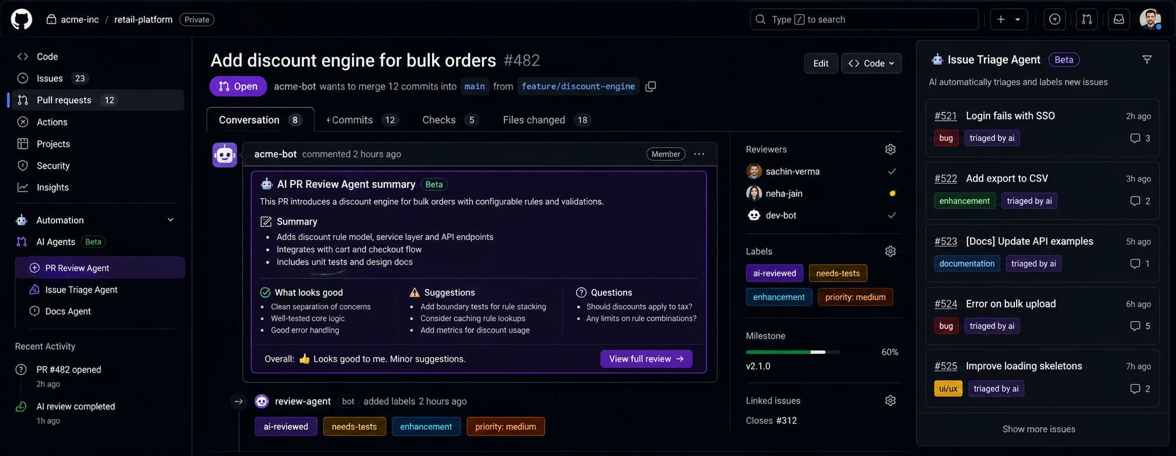Switch to the Files changed tab
The height and width of the screenshot is (456, 1176).
click(x=547, y=120)
